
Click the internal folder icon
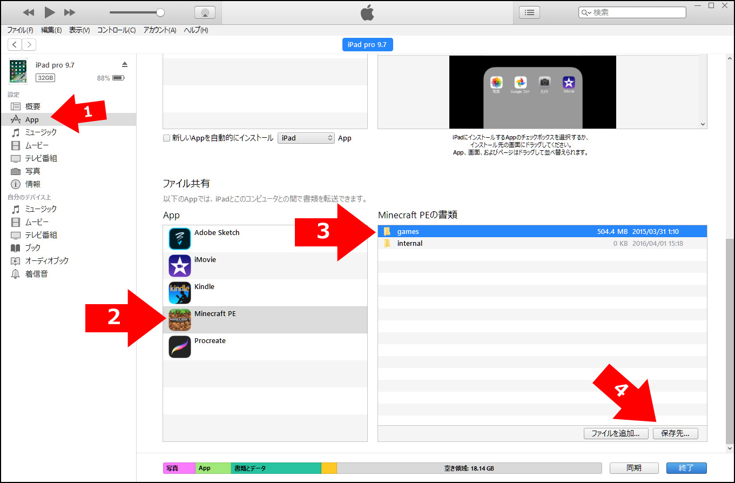[x=387, y=243]
